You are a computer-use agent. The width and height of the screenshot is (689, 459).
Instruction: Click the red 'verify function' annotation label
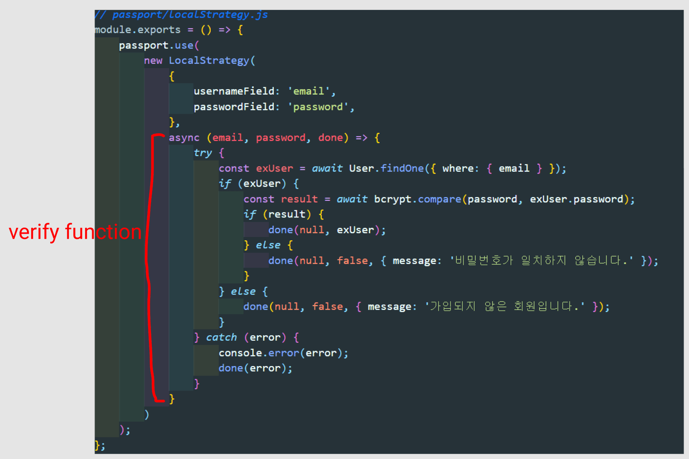pyautogui.click(x=75, y=232)
